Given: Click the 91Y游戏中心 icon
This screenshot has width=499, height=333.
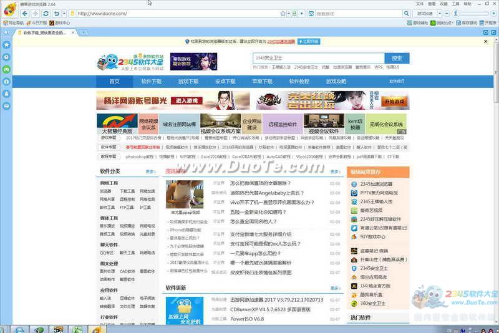Looking at the screenshot, I should tap(354, 236).
